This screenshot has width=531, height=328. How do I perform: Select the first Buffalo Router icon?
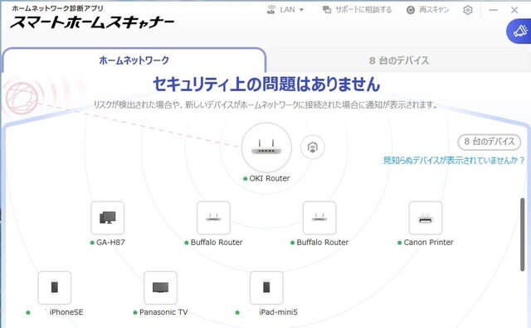pos(213,218)
